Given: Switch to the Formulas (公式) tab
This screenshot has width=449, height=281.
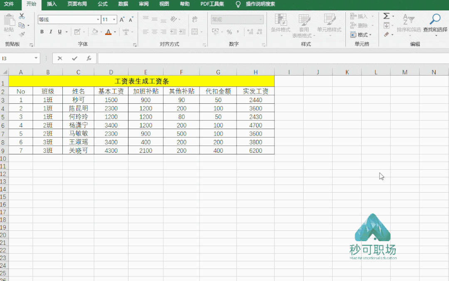Looking at the screenshot, I should pyautogui.click(x=103, y=4).
